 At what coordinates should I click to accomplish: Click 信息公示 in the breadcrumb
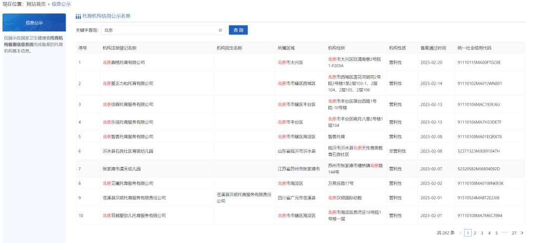(x=61, y=4)
